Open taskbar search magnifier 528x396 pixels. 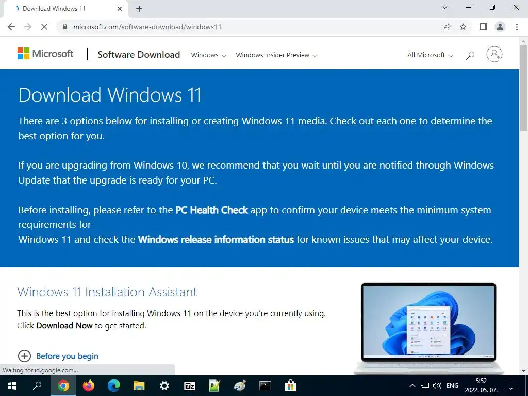37,386
